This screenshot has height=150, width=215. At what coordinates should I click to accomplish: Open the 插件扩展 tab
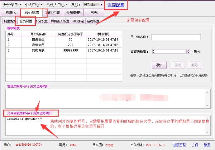52,13
